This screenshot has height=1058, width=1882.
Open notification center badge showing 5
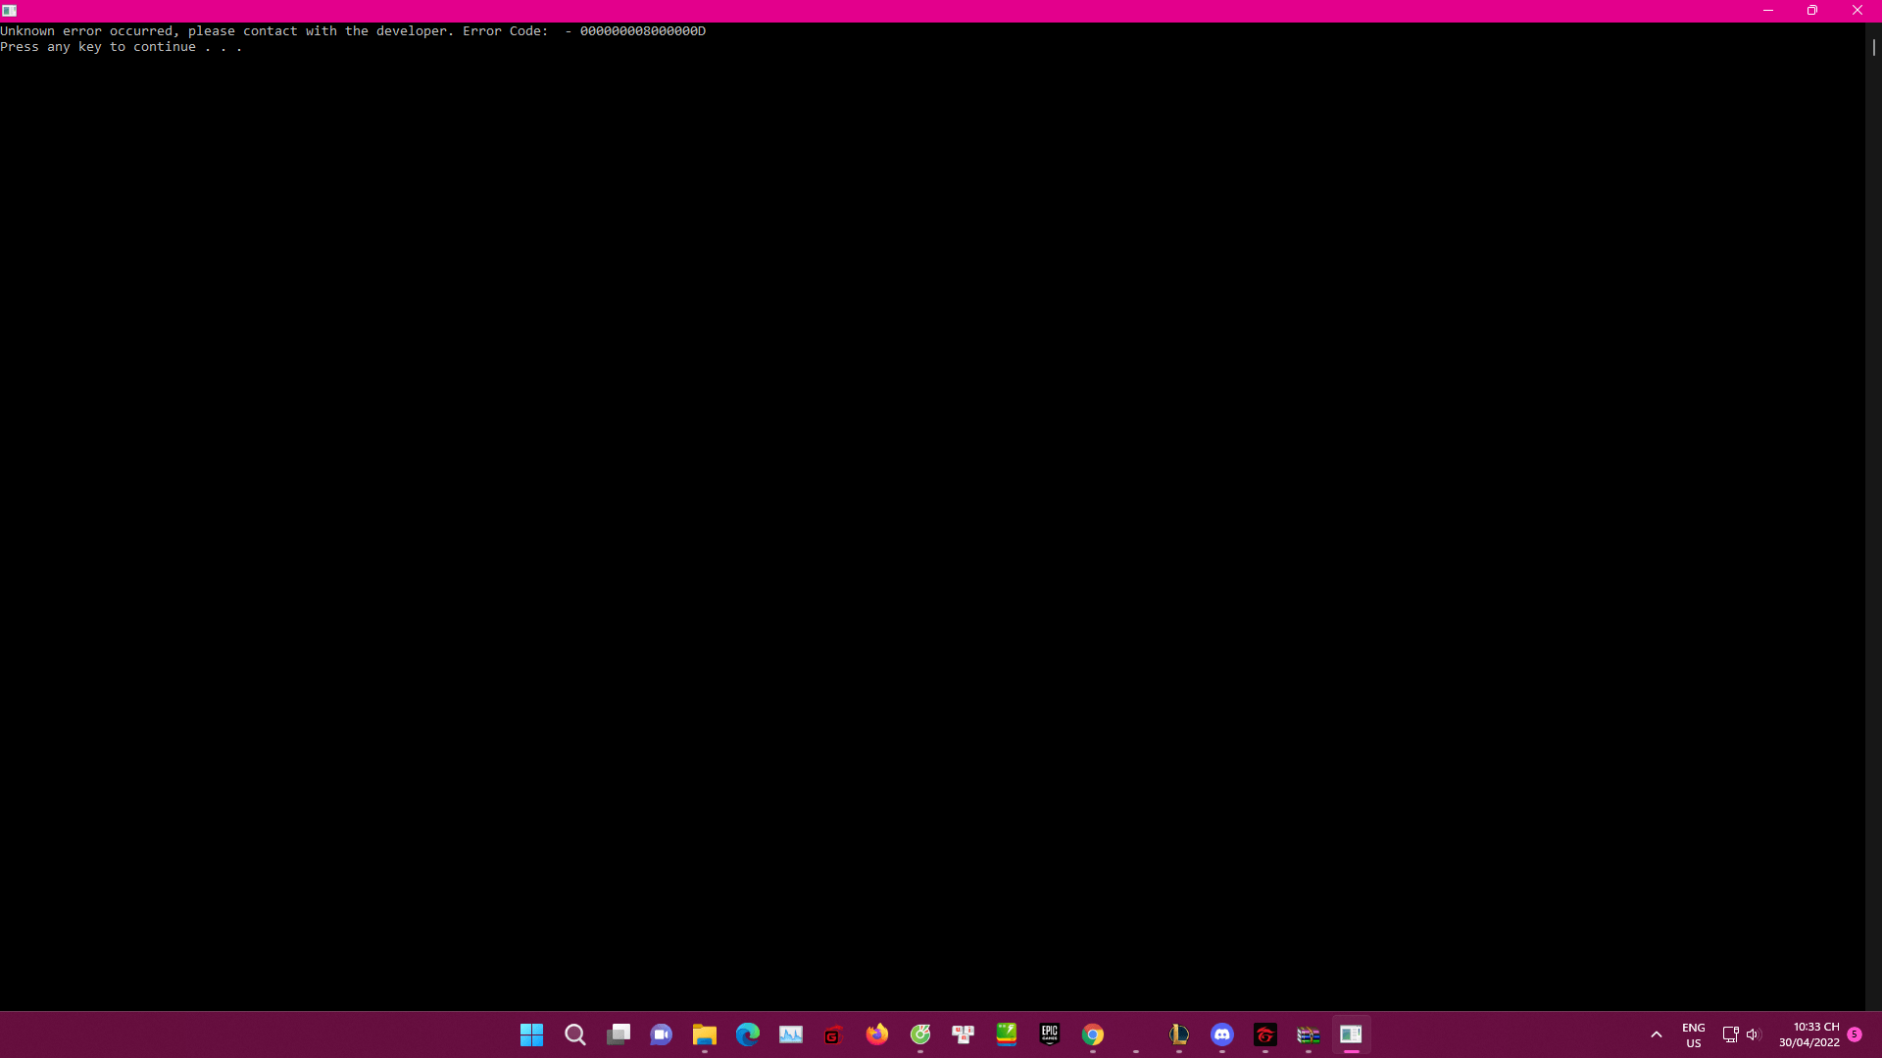(1855, 1034)
